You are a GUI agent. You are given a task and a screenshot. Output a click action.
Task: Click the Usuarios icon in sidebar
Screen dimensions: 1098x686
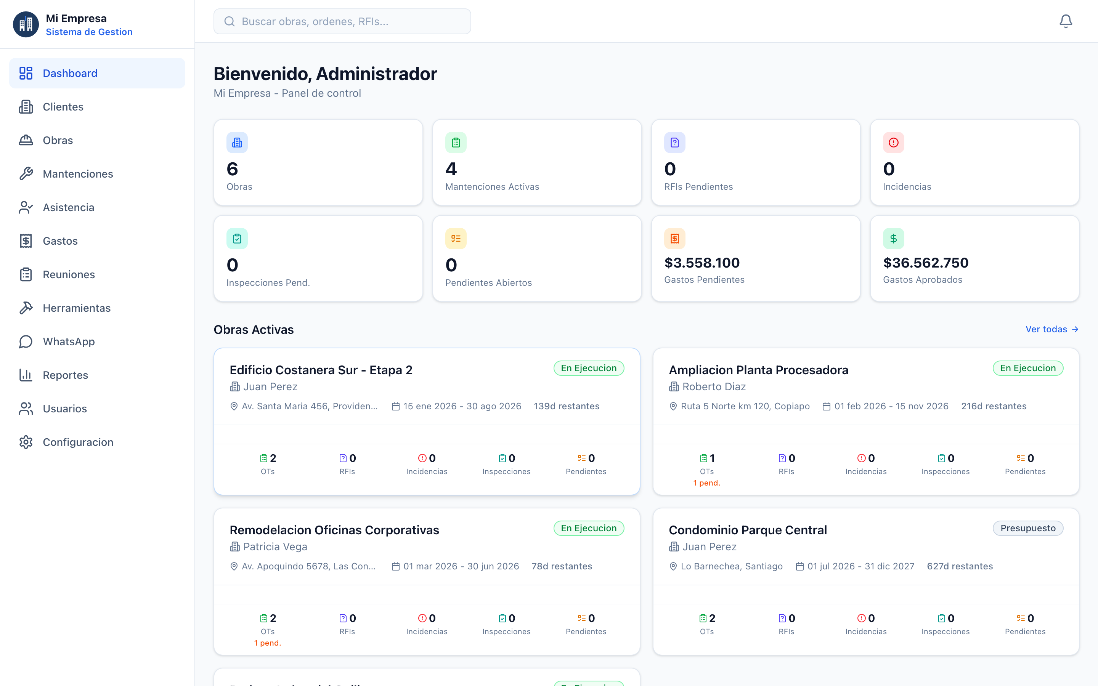pyautogui.click(x=26, y=409)
